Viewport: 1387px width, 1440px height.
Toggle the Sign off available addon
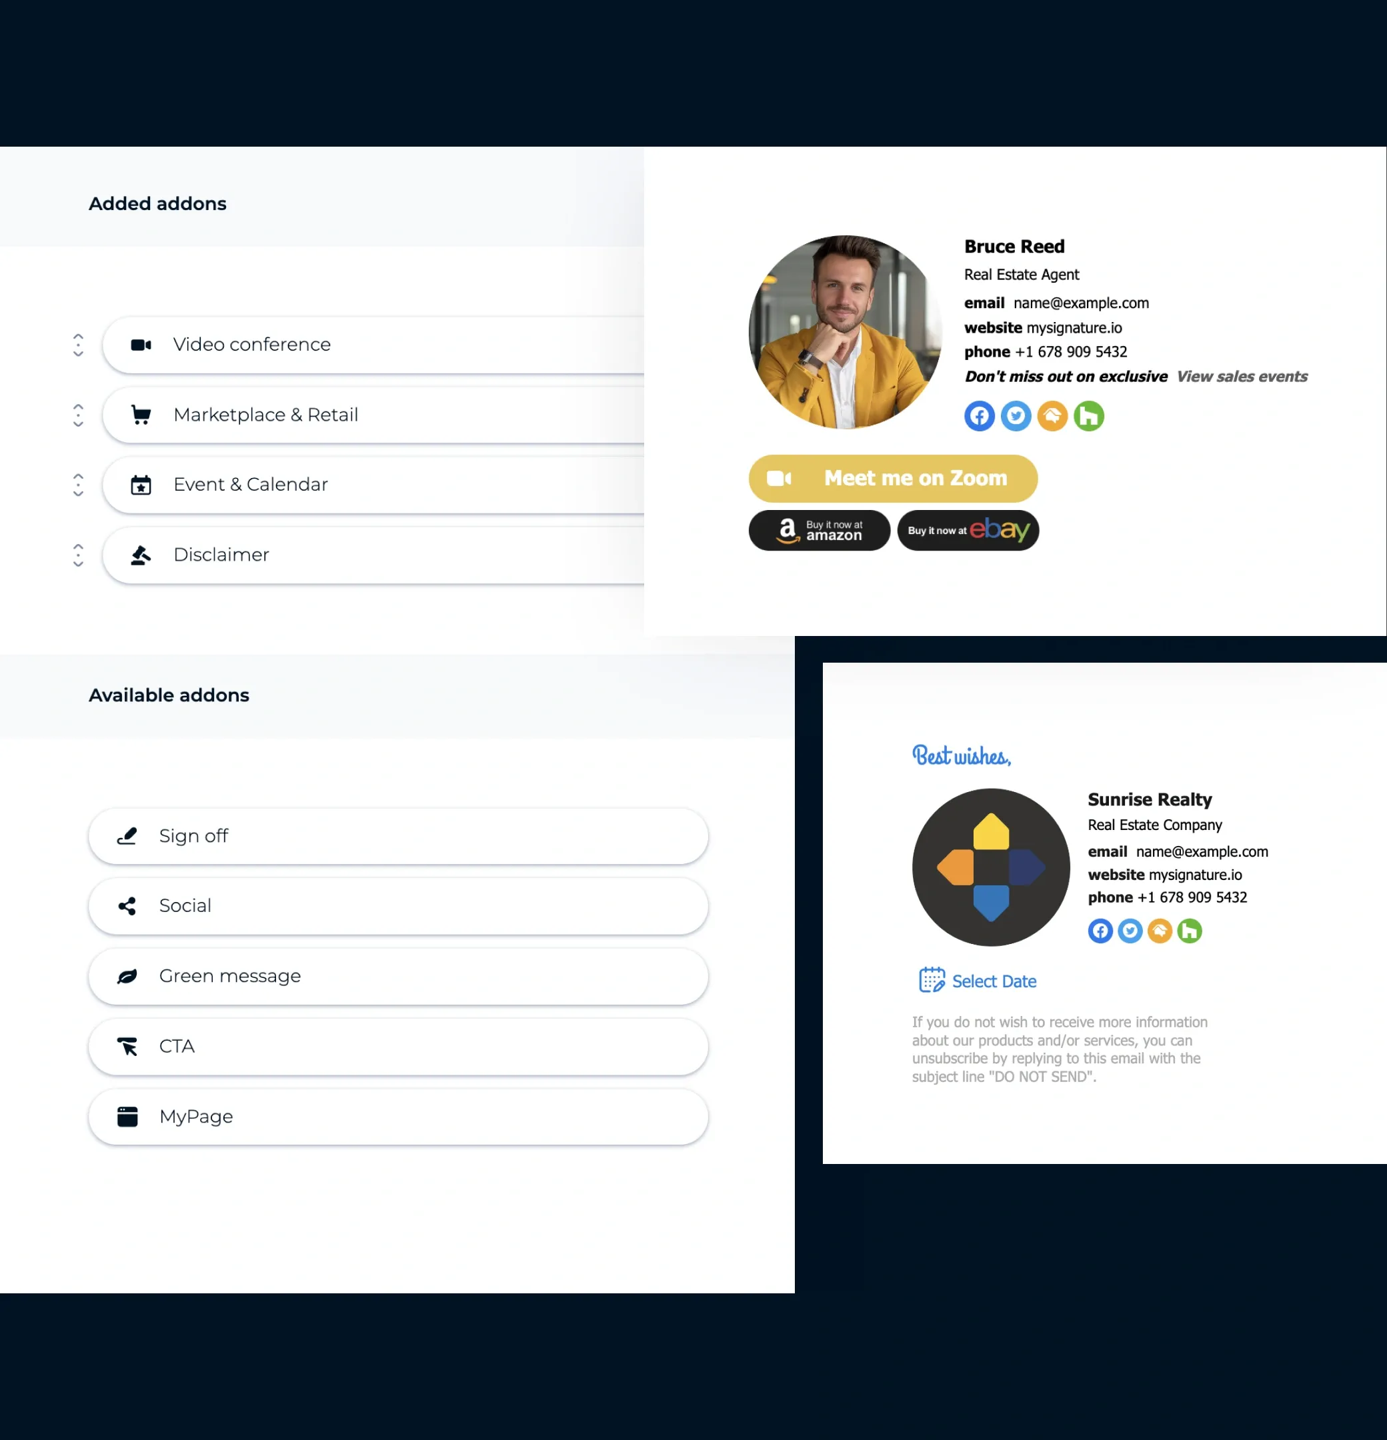[399, 836]
